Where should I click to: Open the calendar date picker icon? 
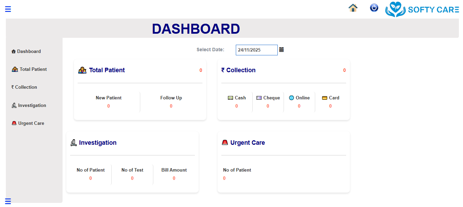click(x=282, y=50)
